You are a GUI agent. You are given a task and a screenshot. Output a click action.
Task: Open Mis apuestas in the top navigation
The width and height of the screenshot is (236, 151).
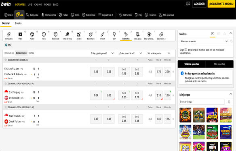[x=166, y=15]
